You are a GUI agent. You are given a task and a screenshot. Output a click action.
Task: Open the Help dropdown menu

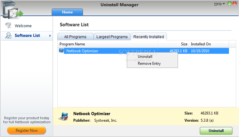pyautogui.click(x=219, y=4)
